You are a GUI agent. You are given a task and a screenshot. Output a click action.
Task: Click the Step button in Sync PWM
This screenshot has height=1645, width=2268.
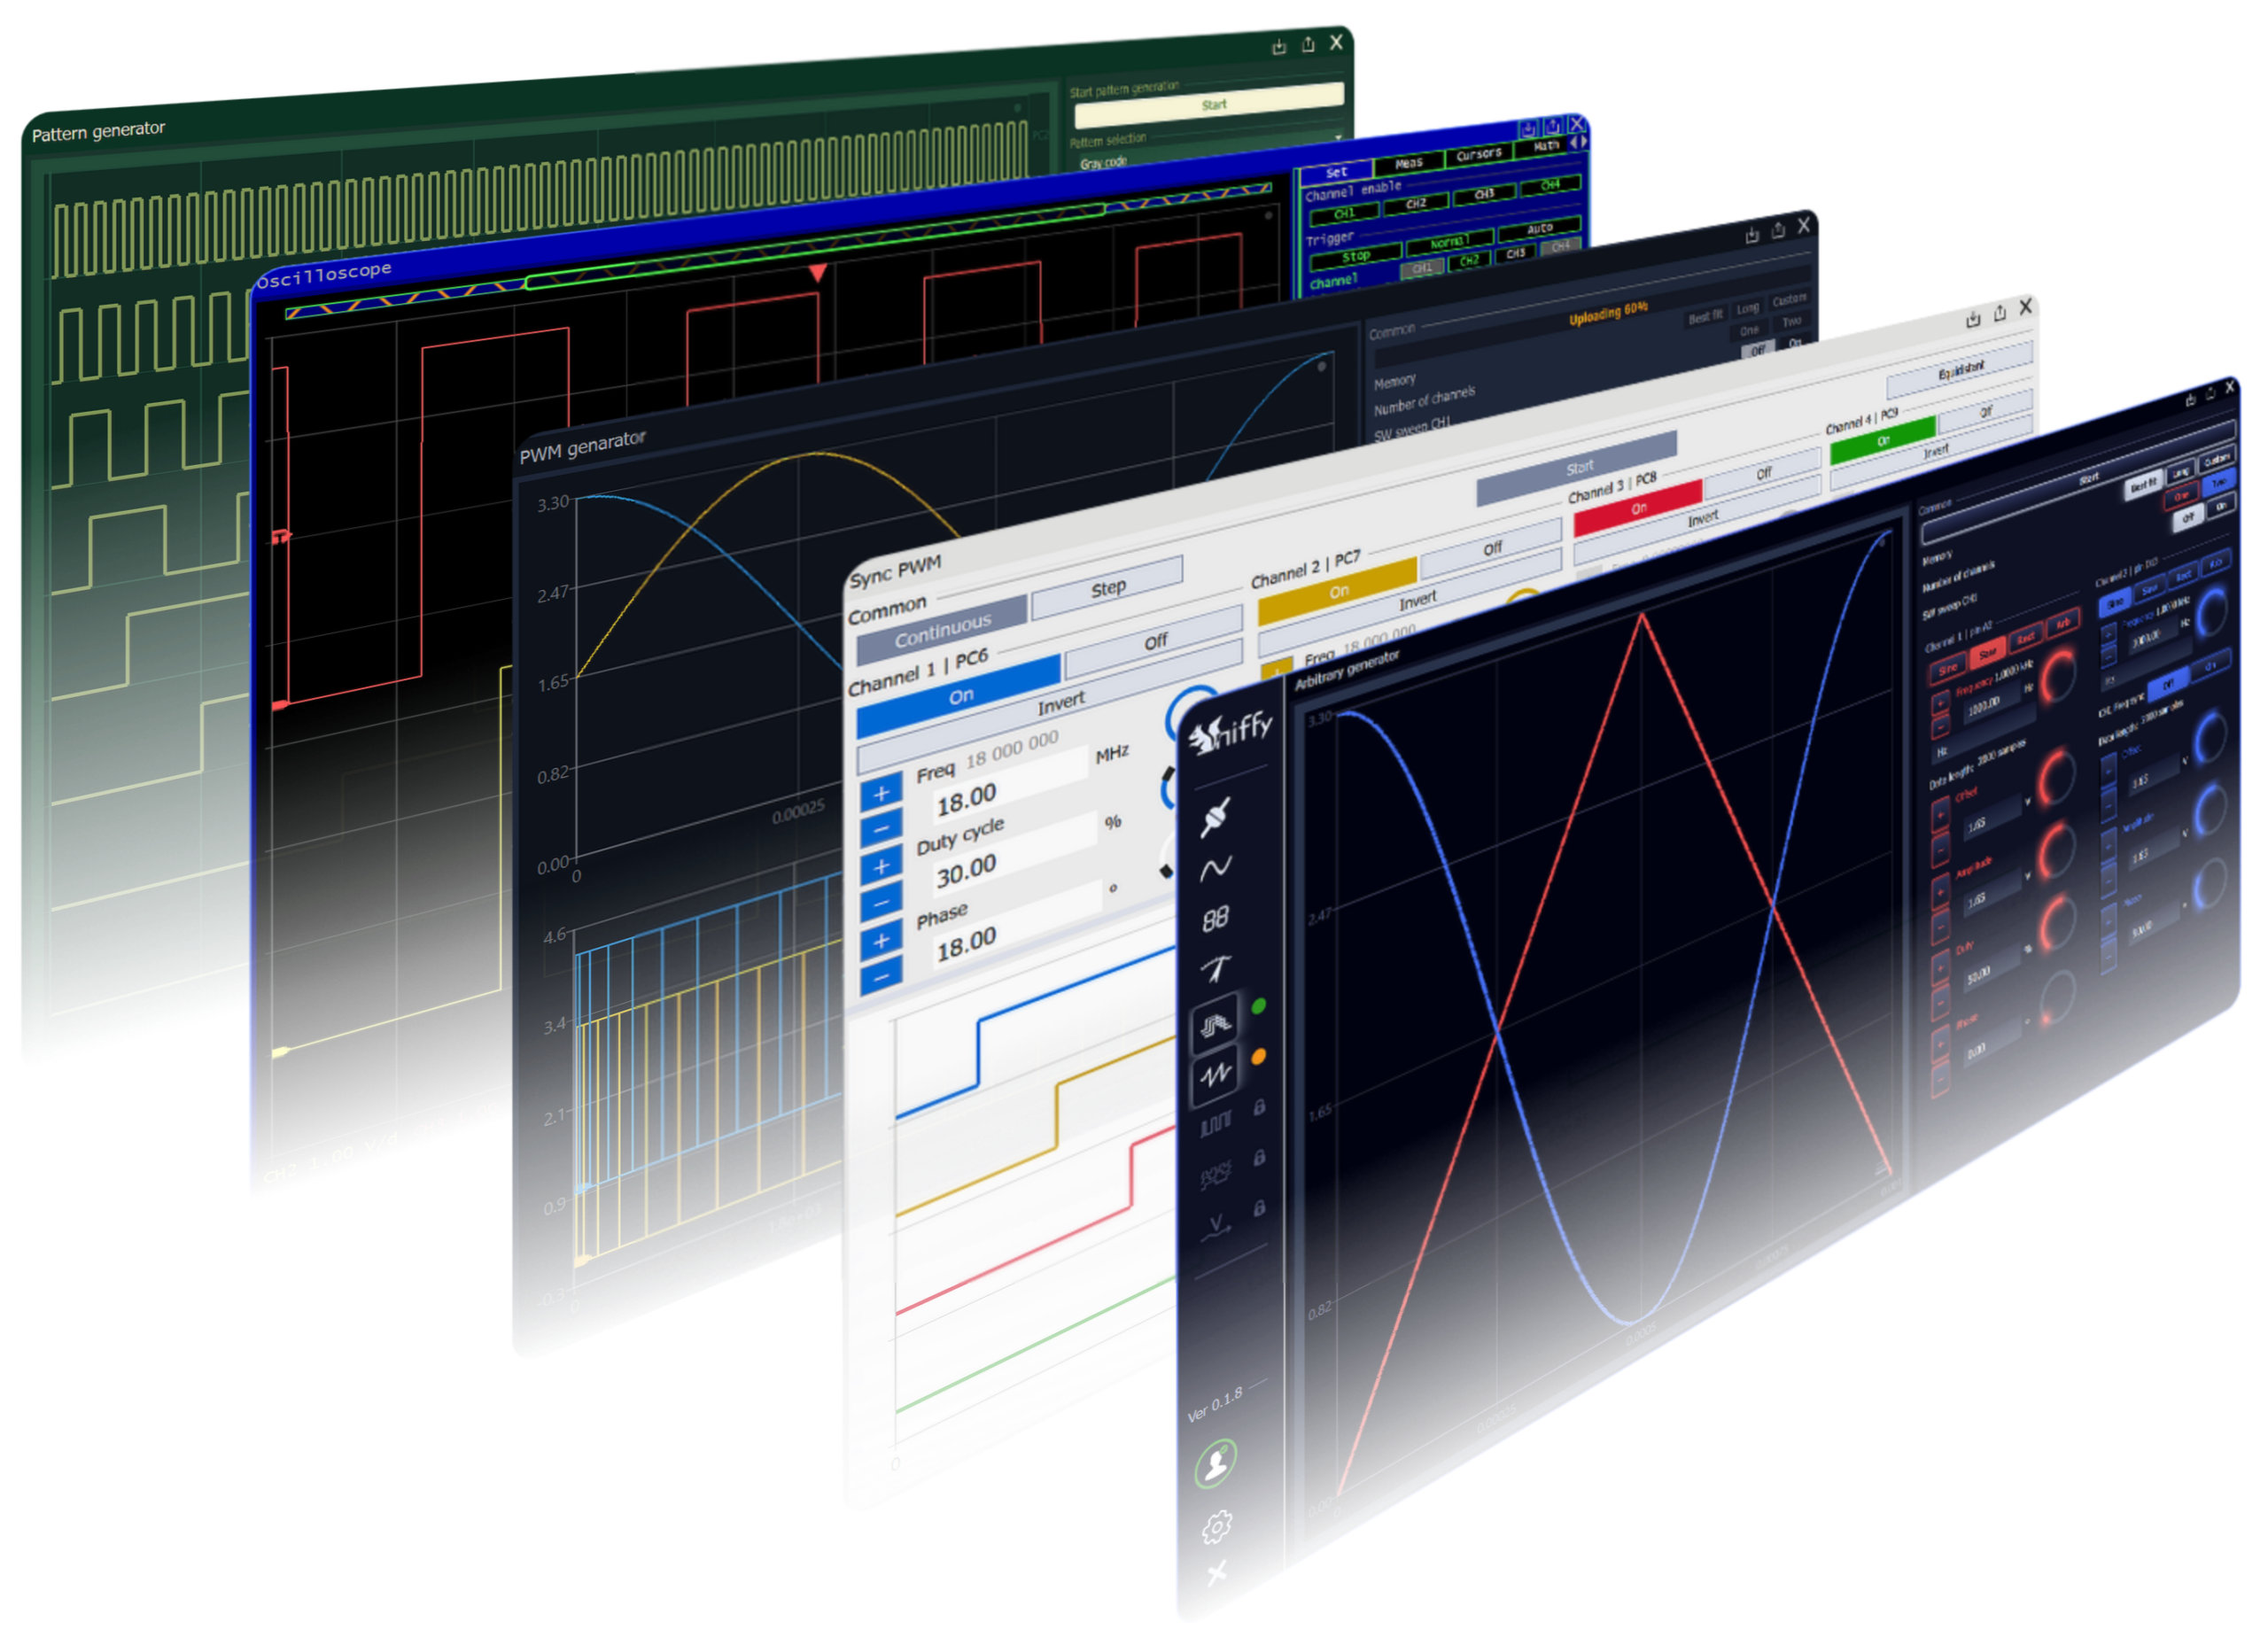click(1107, 588)
